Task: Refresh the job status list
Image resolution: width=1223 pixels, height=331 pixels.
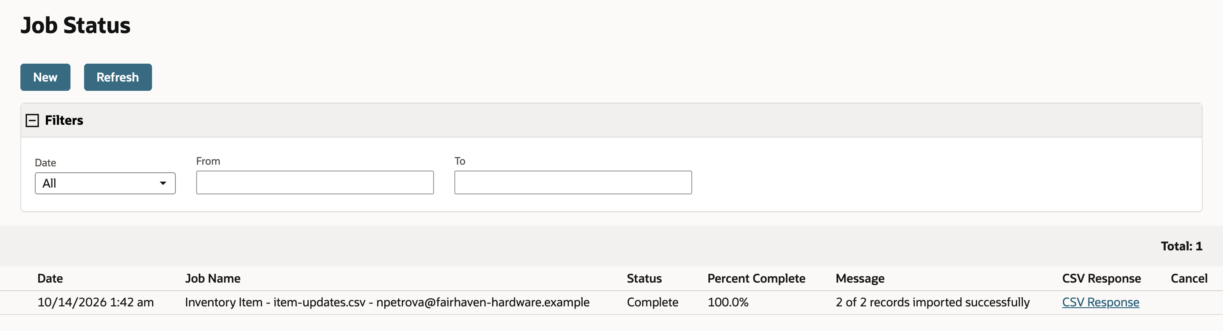Action: [118, 77]
